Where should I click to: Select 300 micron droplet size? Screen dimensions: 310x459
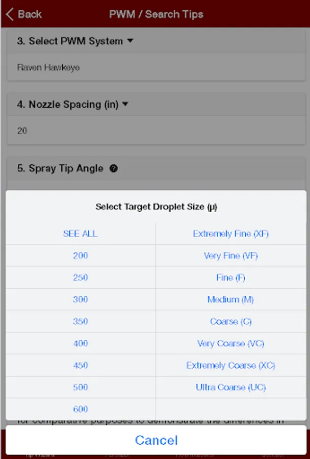click(81, 299)
